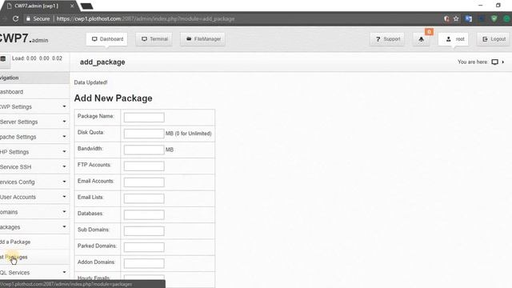
Task: Click the Support button
Action: [387, 39]
